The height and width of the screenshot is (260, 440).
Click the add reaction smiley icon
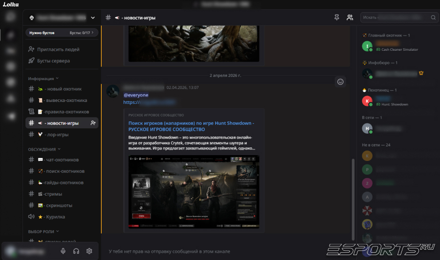click(x=340, y=82)
